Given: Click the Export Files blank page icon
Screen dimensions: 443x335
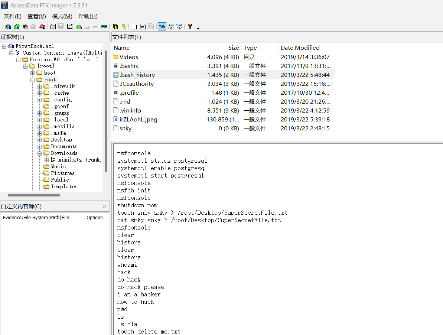Looking at the screenshot, I should 134,26.
